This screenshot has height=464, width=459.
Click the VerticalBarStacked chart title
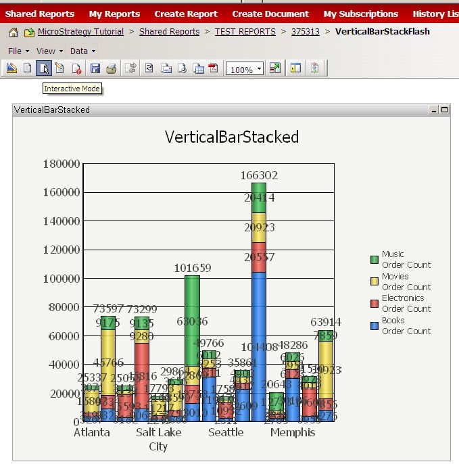[232, 137]
